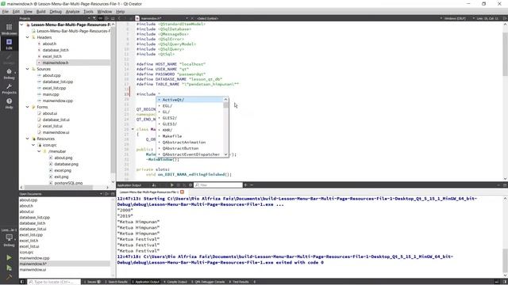Image resolution: width=508 pixels, height=285 pixels.
Task: Stop the running application in Application Output tab
Action: tap(178, 185)
